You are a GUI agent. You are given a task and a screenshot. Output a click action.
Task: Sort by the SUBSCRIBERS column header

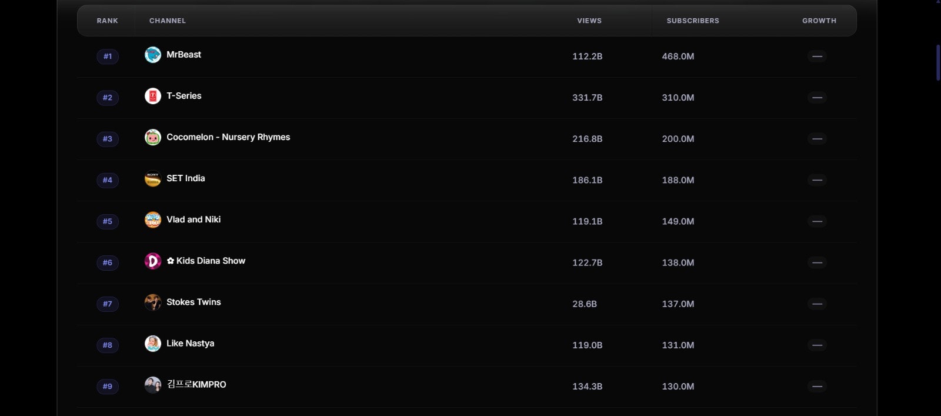point(693,21)
